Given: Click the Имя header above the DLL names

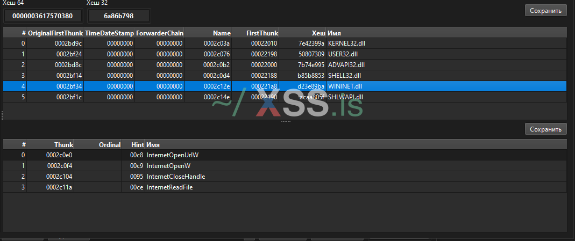Looking at the screenshot, I should pyautogui.click(x=446, y=33).
